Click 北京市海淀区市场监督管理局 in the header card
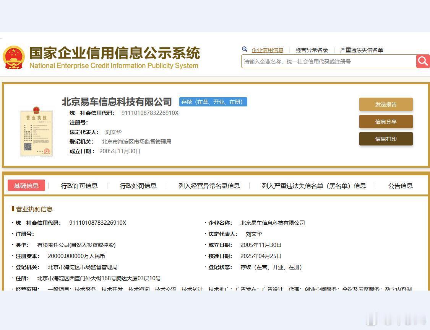The height and width of the screenshot is (330, 430). tap(136, 142)
